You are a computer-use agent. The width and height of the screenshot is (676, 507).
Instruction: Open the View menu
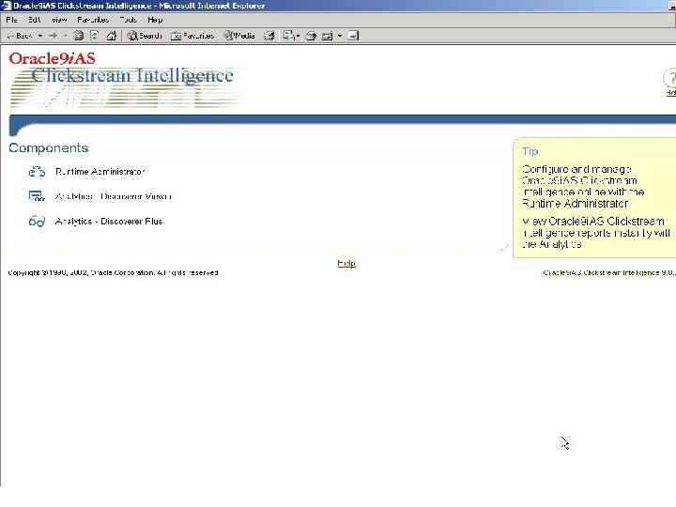(59, 20)
